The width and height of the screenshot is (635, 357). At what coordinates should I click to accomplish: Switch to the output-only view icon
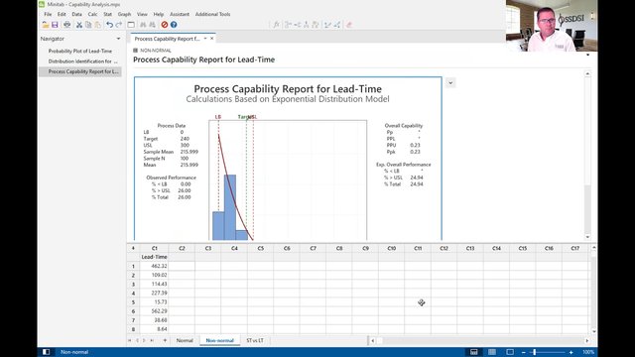510,352
